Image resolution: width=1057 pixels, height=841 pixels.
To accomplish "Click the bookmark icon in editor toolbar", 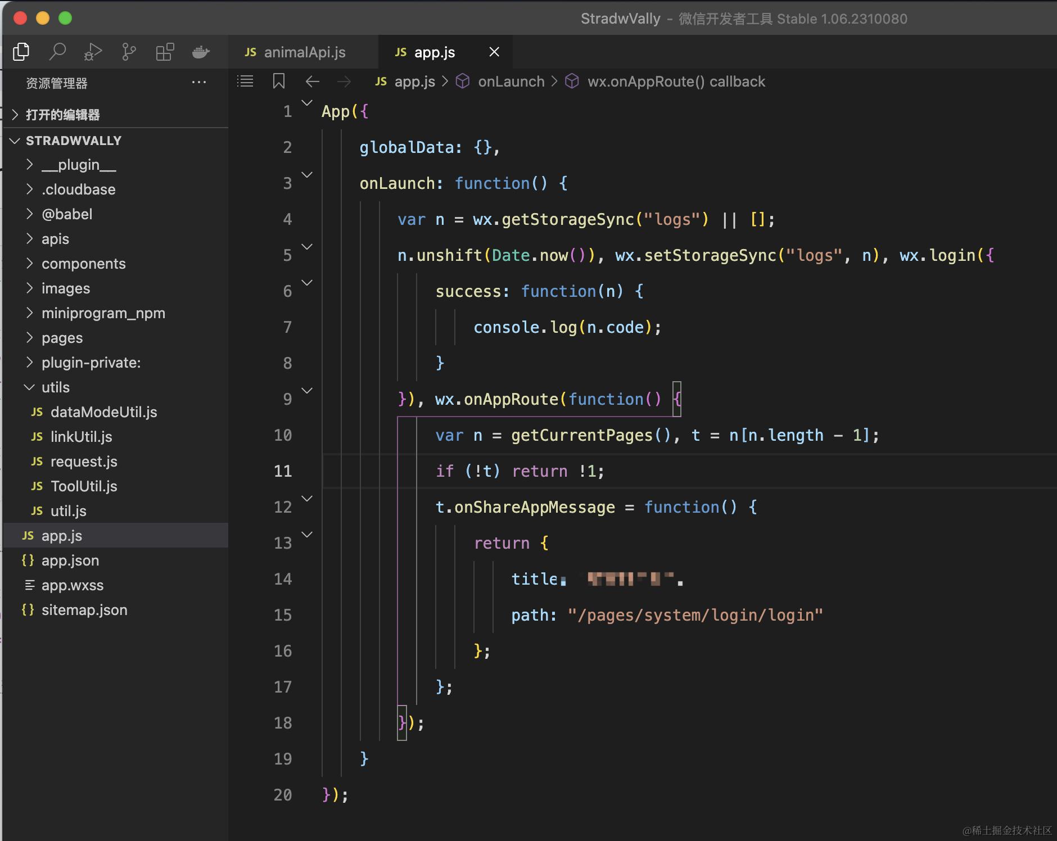I will [278, 82].
